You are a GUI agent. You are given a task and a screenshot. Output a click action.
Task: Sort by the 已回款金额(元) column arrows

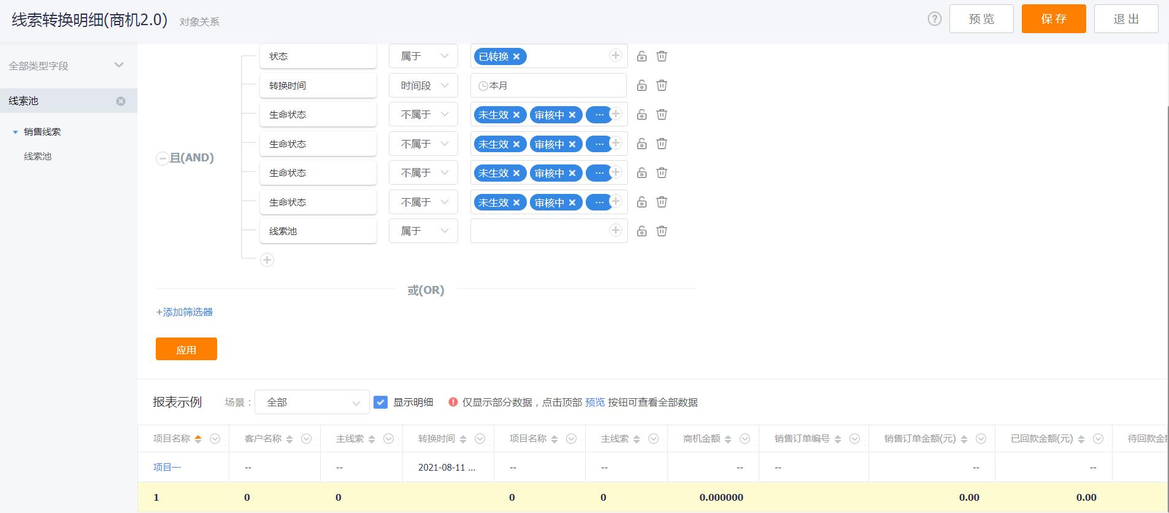(x=1081, y=439)
